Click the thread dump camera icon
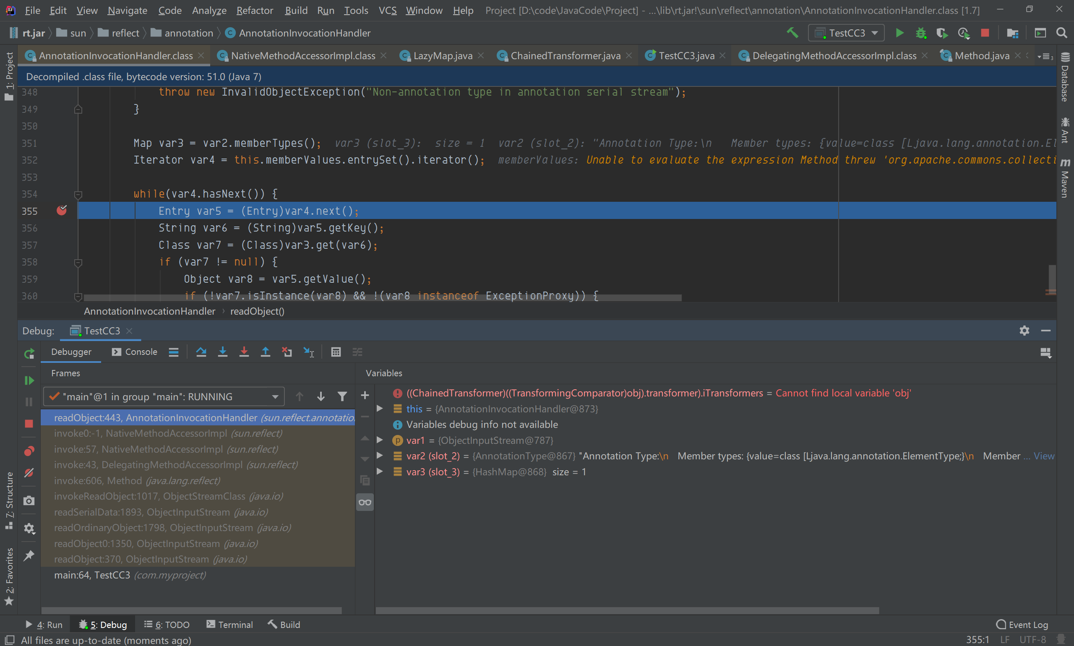Viewport: 1074px width, 646px height. (x=29, y=500)
